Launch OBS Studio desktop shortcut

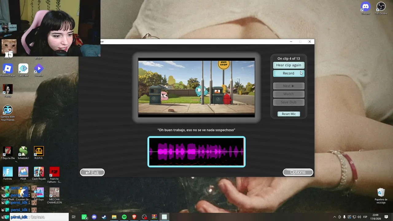point(381,8)
